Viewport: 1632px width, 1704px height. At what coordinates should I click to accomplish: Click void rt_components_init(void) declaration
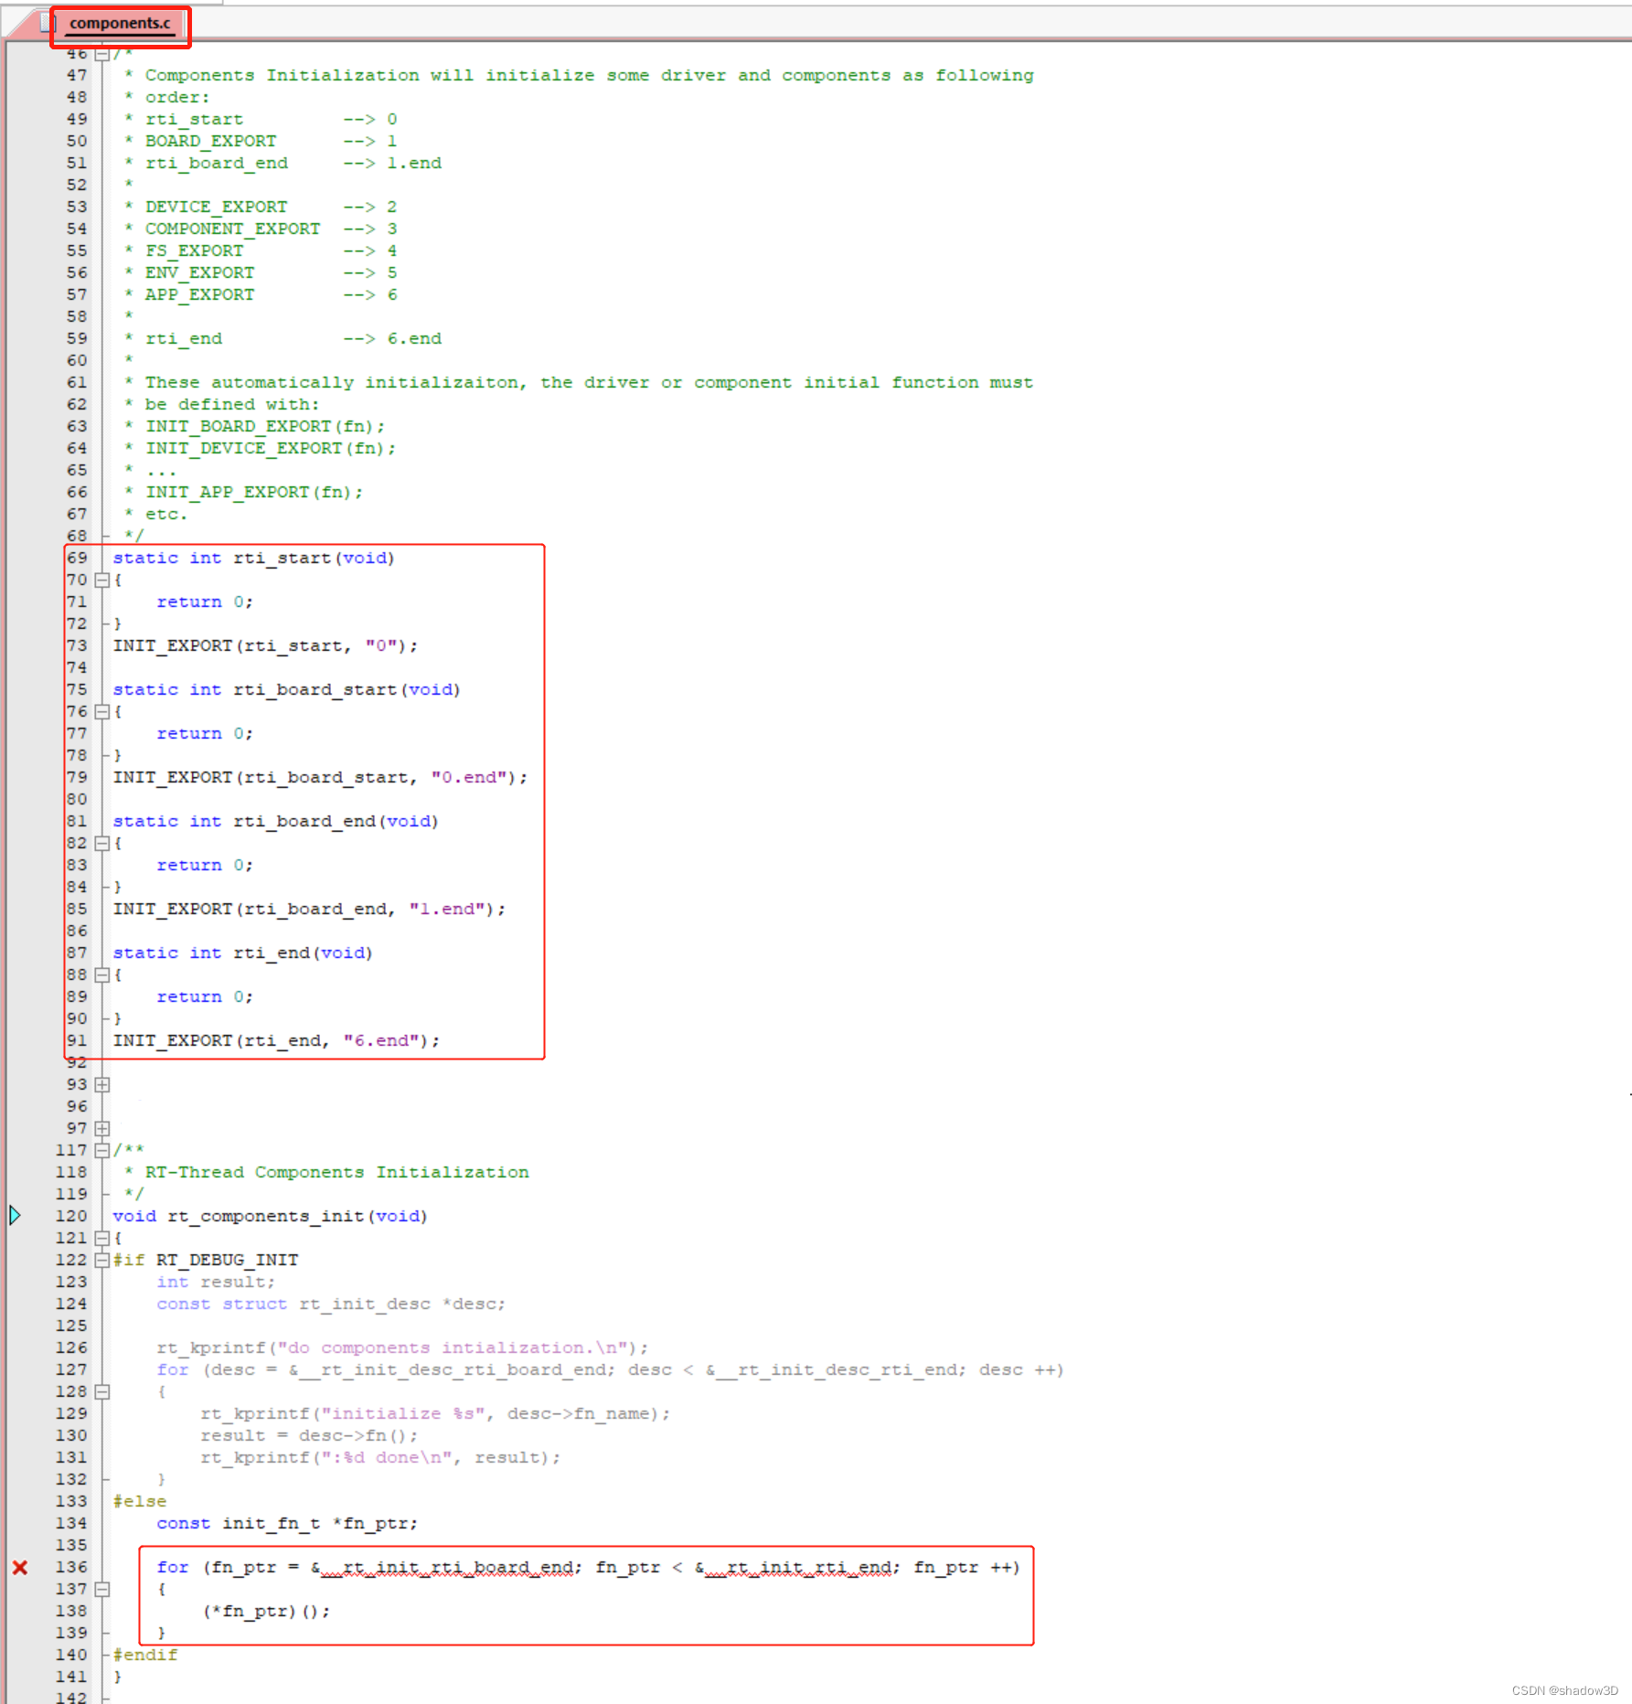(270, 1217)
